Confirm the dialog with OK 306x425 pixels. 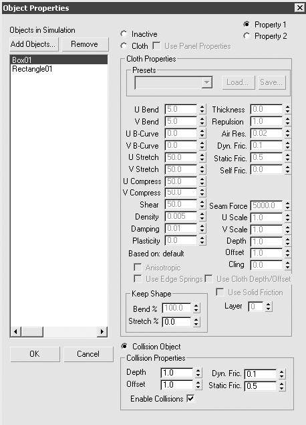point(35,354)
